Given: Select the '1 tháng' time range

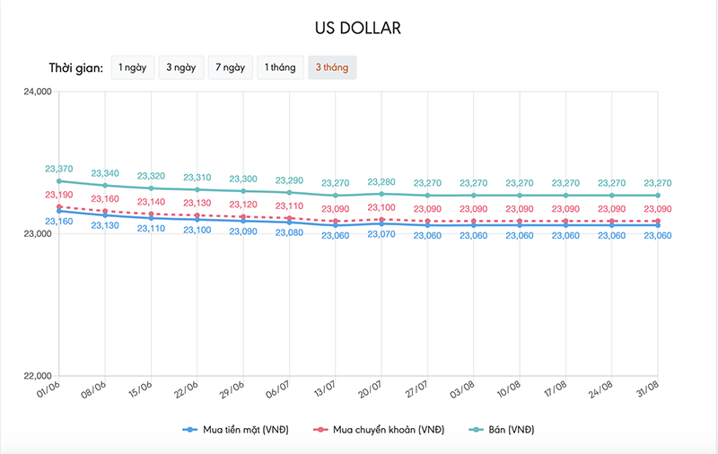Looking at the screenshot, I should click(279, 68).
